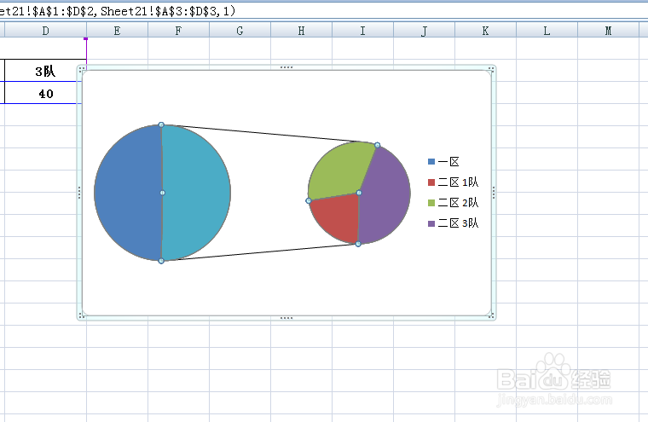Click the chart's top-left corner handle

[81, 69]
